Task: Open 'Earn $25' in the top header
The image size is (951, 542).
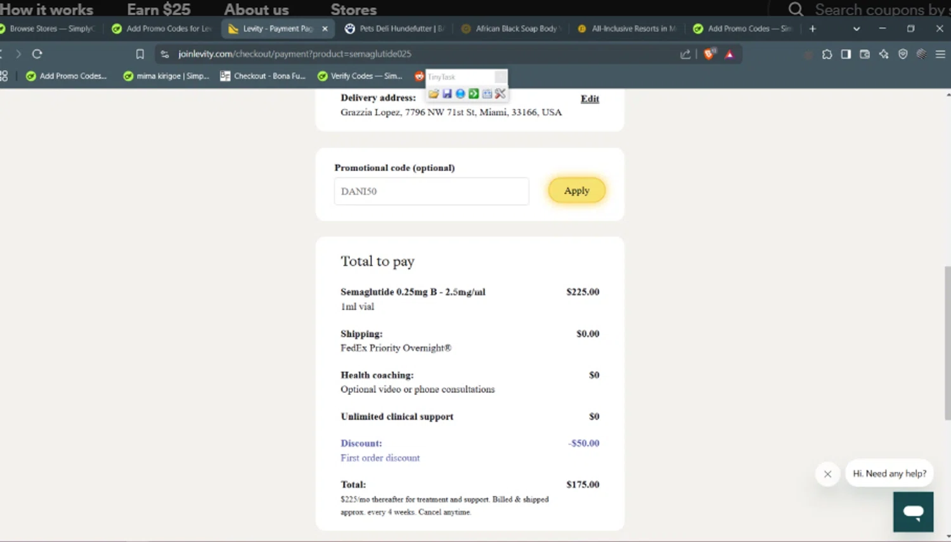Action: pos(158,9)
